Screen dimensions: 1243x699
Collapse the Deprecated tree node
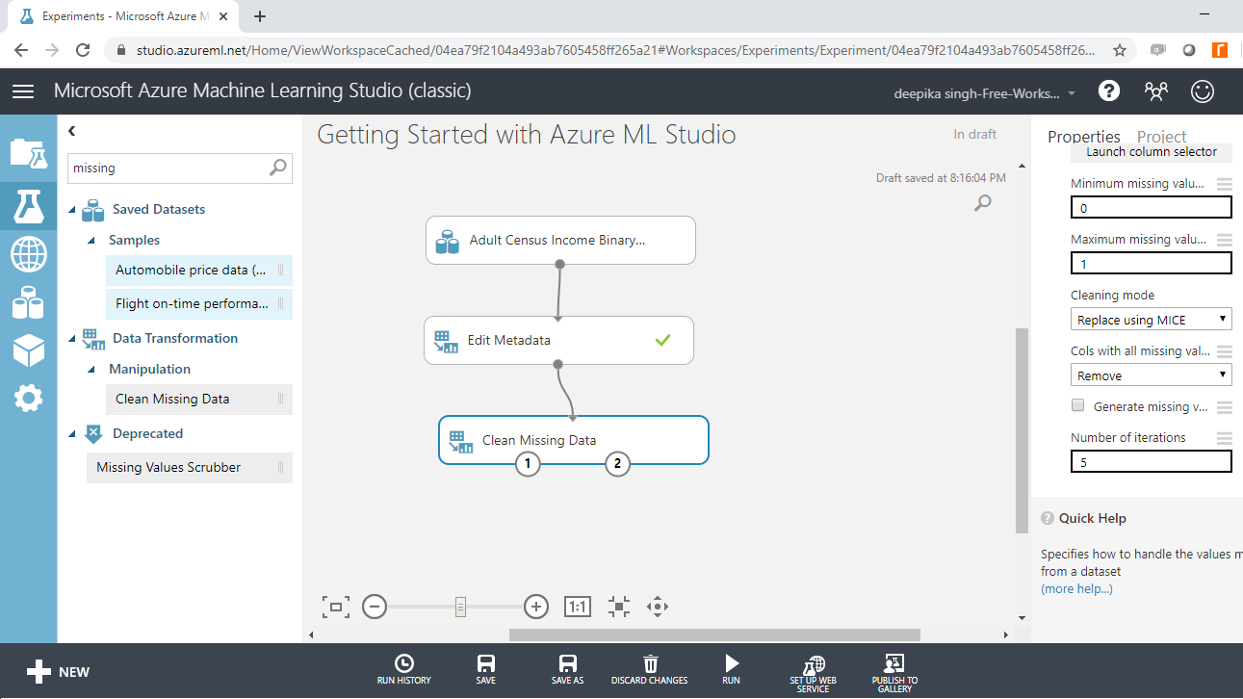point(73,433)
